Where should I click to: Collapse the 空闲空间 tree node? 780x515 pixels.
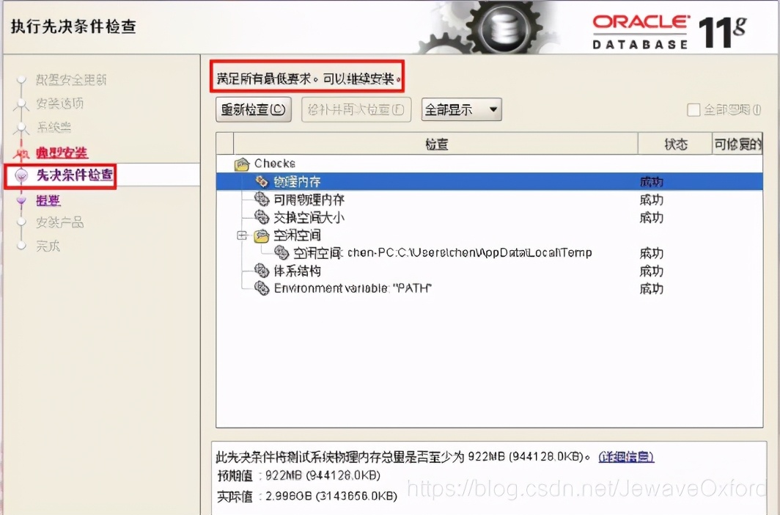pos(242,235)
